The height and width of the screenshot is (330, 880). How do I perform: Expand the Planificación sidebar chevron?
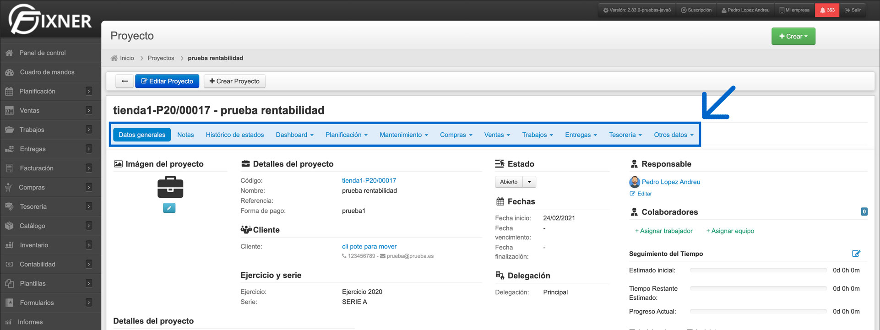(89, 92)
